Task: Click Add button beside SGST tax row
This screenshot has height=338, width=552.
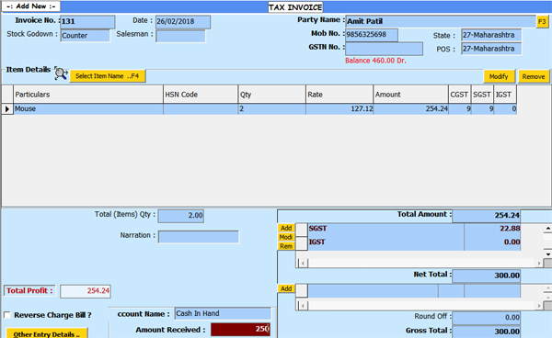Action: [x=286, y=228]
